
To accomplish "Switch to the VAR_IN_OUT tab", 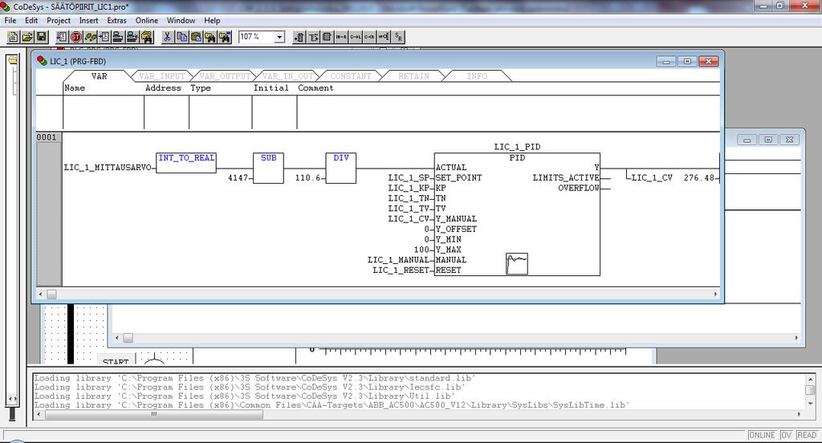I will click(288, 76).
